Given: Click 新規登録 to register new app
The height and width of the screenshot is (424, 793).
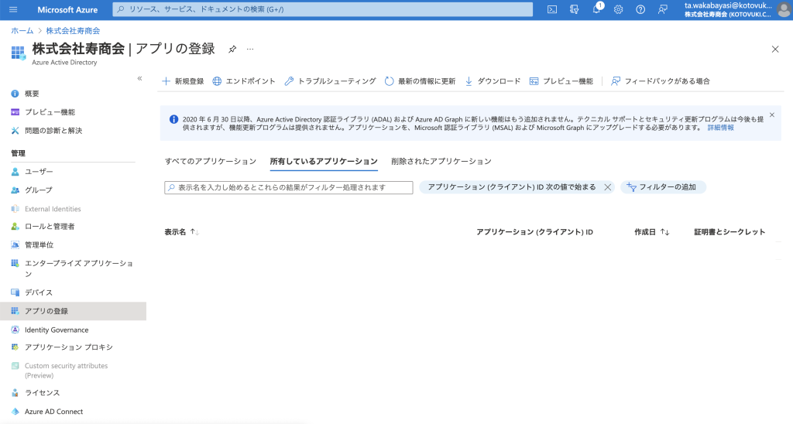Looking at the screenshot, I should point(183,81).
